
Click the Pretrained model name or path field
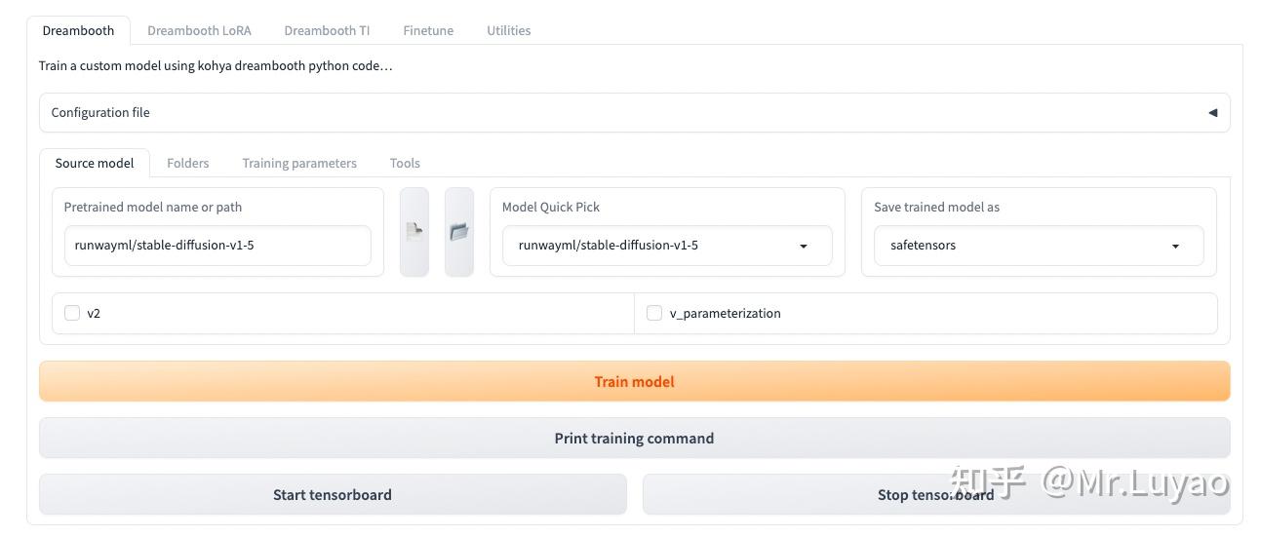coord(217,246)
